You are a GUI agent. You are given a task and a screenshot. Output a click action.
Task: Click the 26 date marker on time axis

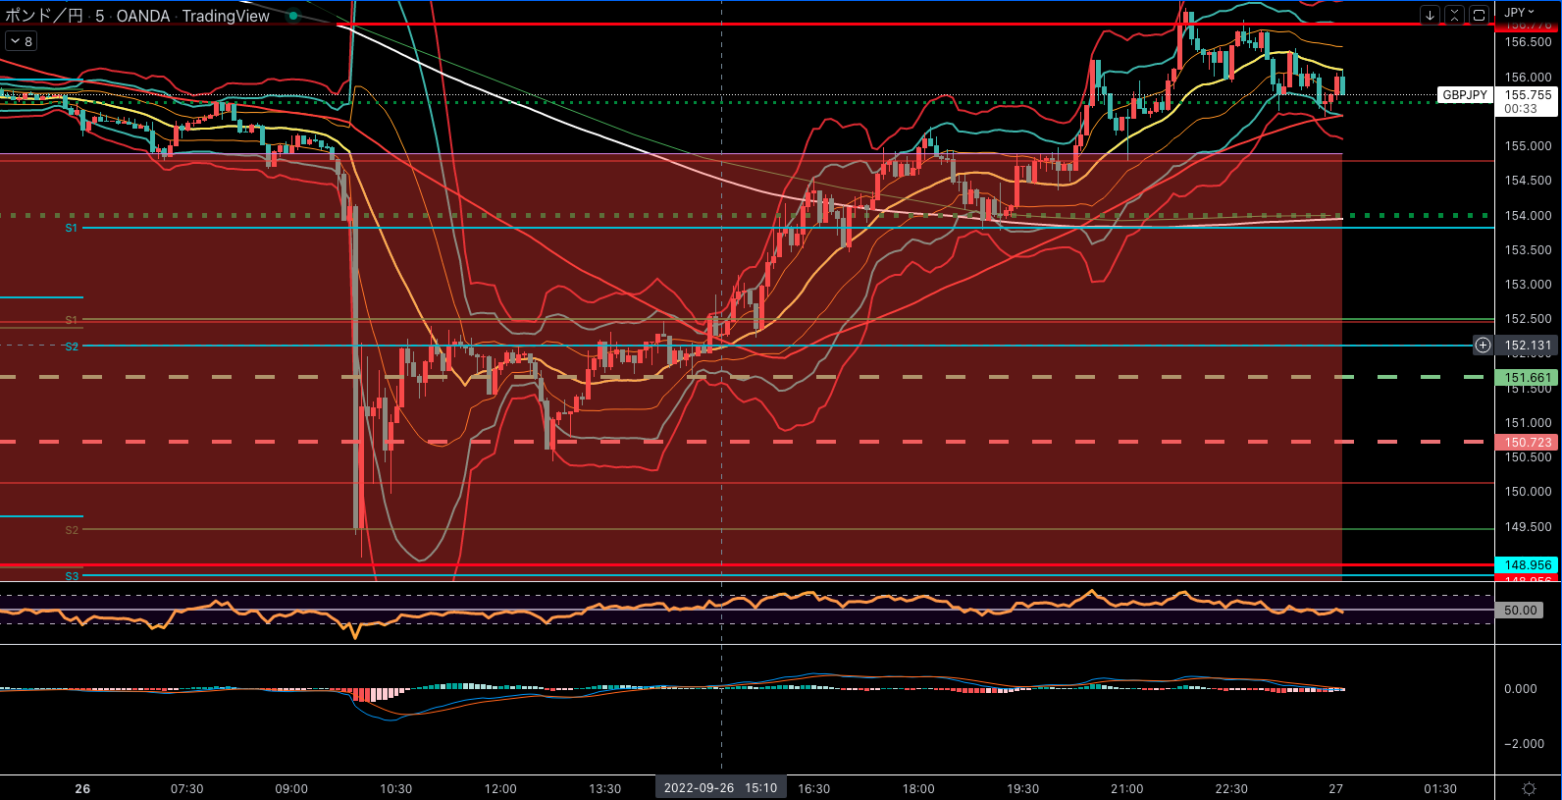[82, 788]
